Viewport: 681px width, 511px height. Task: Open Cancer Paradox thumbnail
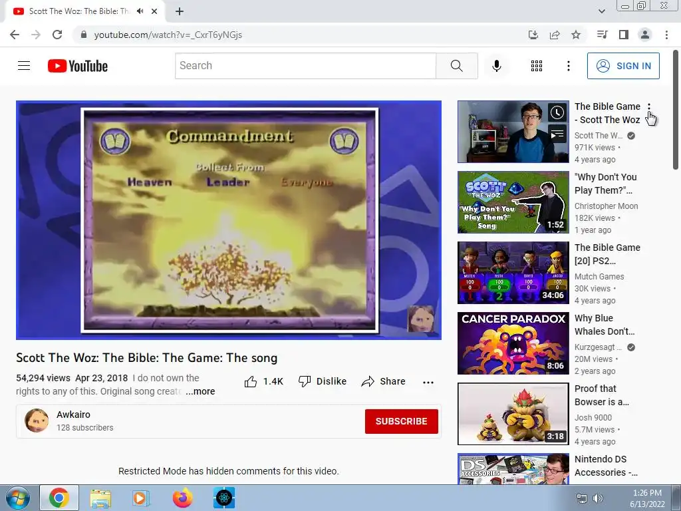pyautogui.click(x=513, y=343)
